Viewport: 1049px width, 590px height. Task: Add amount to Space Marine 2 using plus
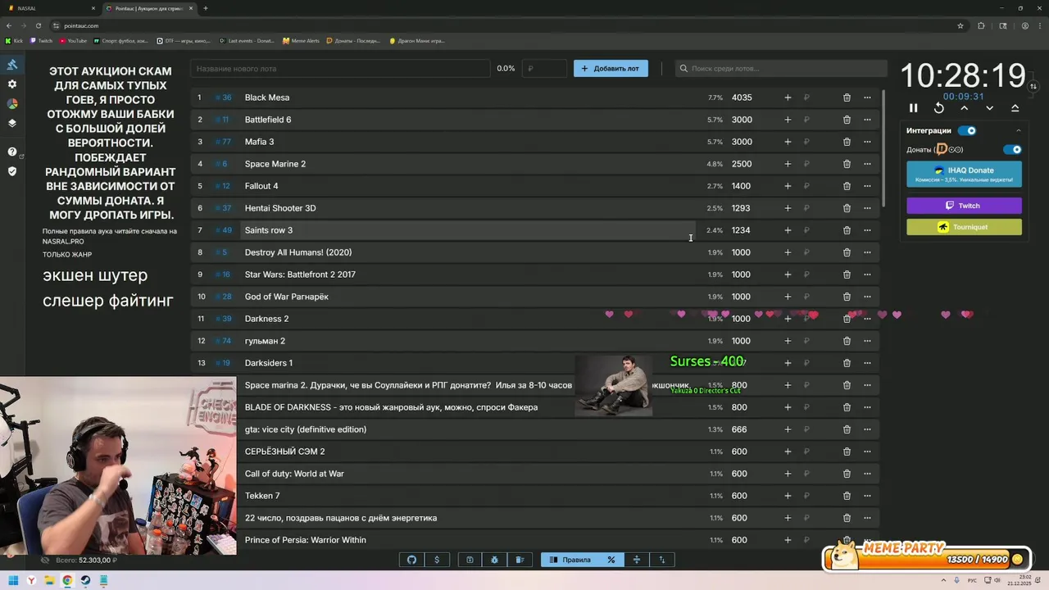coord(788,164)
